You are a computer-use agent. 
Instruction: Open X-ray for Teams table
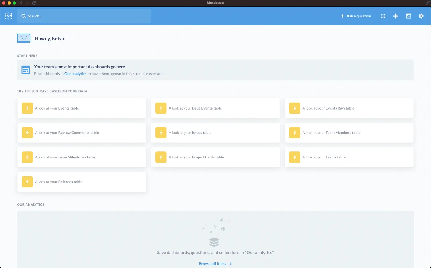pos(349,157)
